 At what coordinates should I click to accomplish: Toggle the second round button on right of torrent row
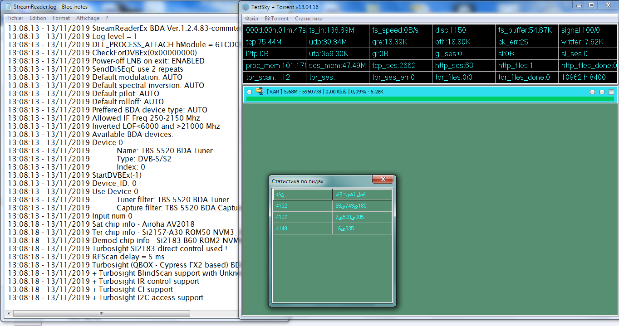pyautogui.click(x=602, y=92)
